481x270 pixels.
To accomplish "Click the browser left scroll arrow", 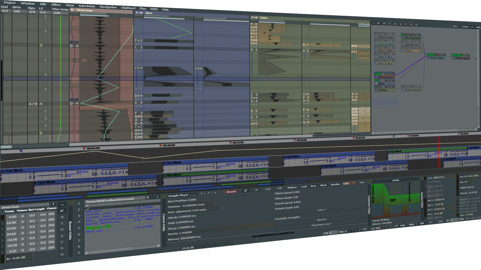I will click(x=86, y=253).
